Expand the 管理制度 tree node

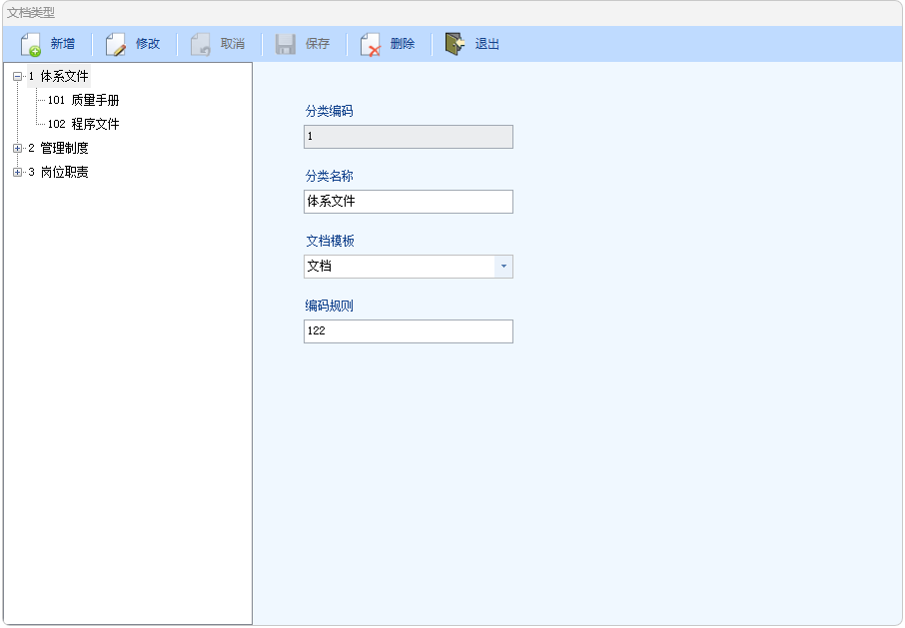pos(17,148)
